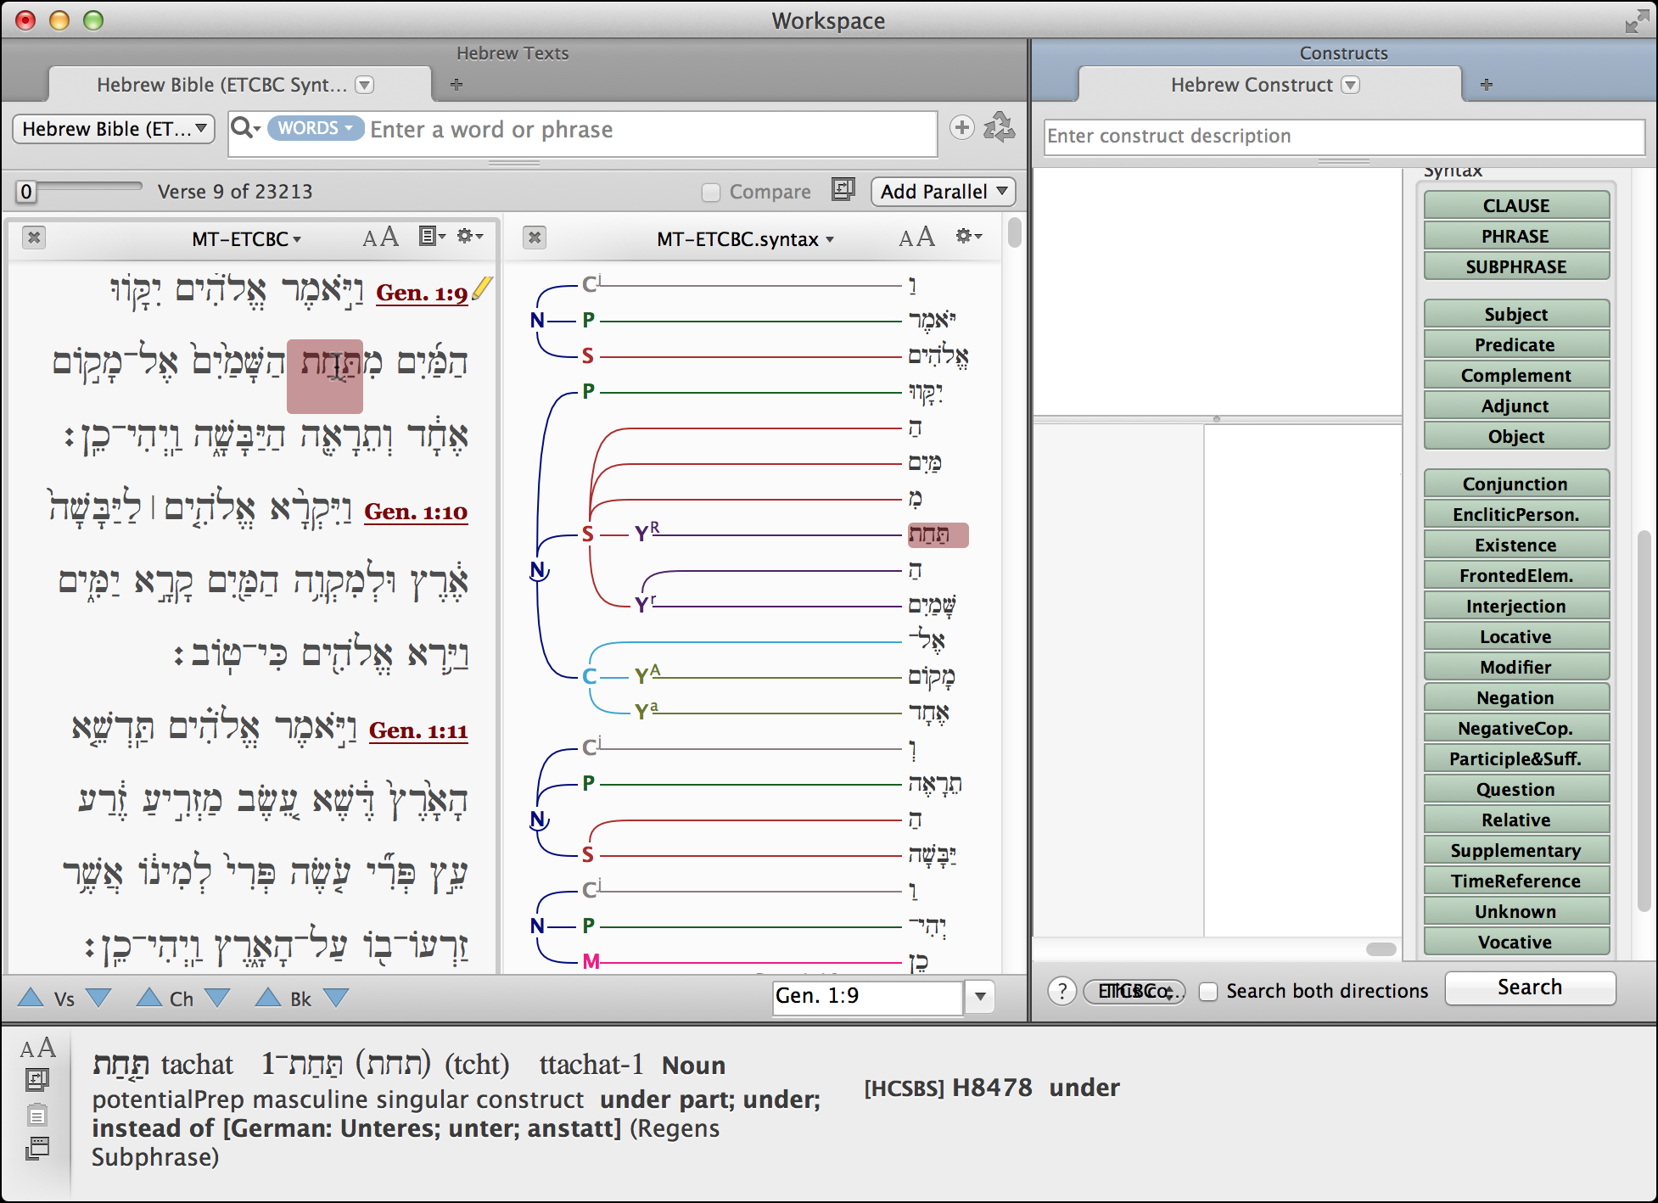This screenshot has height=1203, width=1658.
Task: Add a new tab in Constructs zone
Action: (1487, 84)
